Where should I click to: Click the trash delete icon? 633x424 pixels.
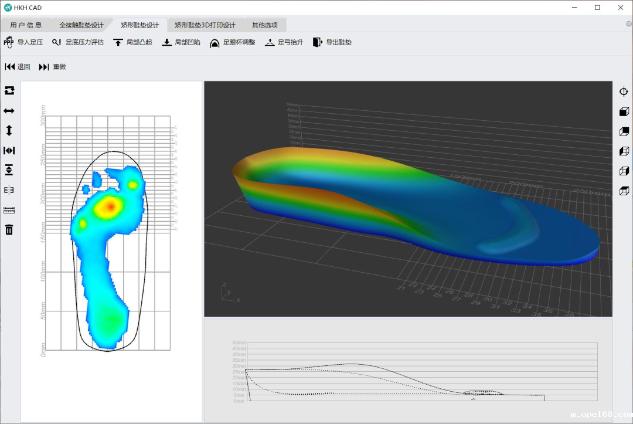coord(9,229)
